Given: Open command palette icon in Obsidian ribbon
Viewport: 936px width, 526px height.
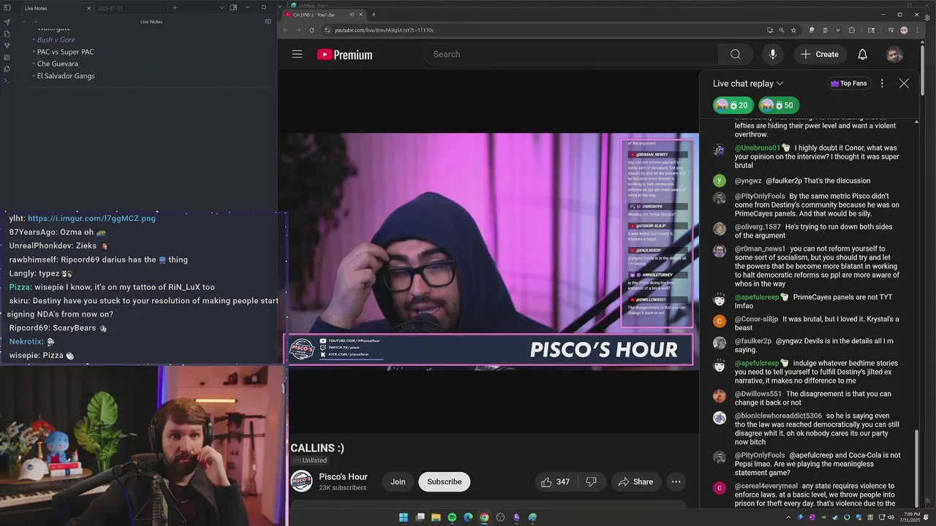Looking at the screenshot, I should pos(7,80).
